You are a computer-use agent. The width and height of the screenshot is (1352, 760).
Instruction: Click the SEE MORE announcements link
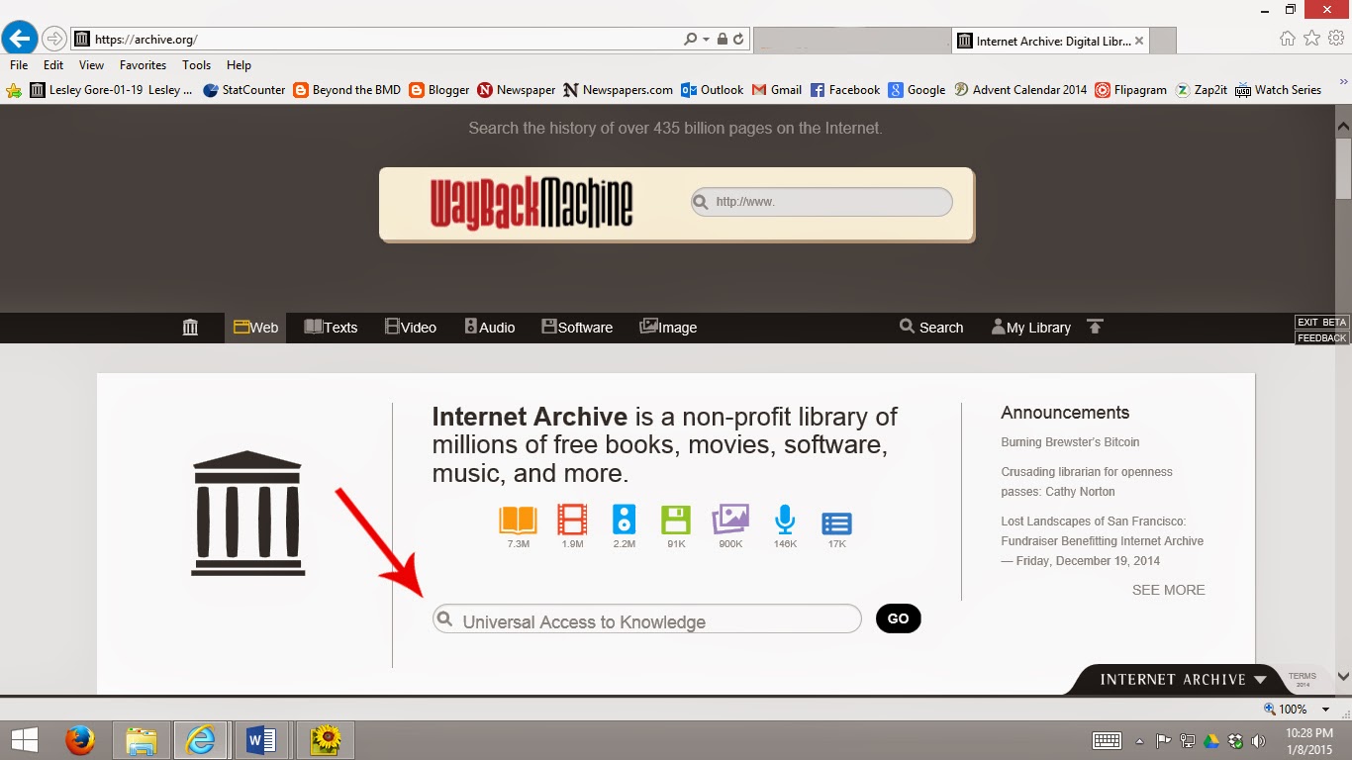click(1169, 590)
